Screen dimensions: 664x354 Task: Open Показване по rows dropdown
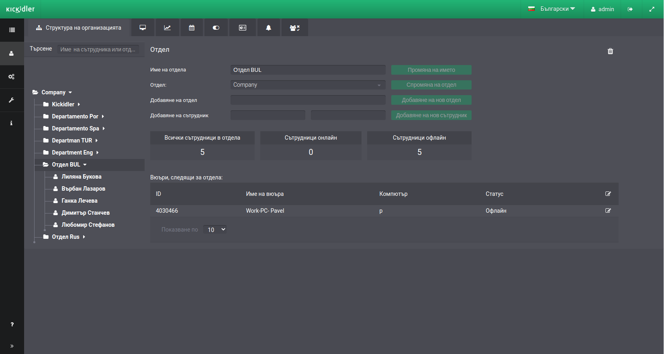pos(215,230)
